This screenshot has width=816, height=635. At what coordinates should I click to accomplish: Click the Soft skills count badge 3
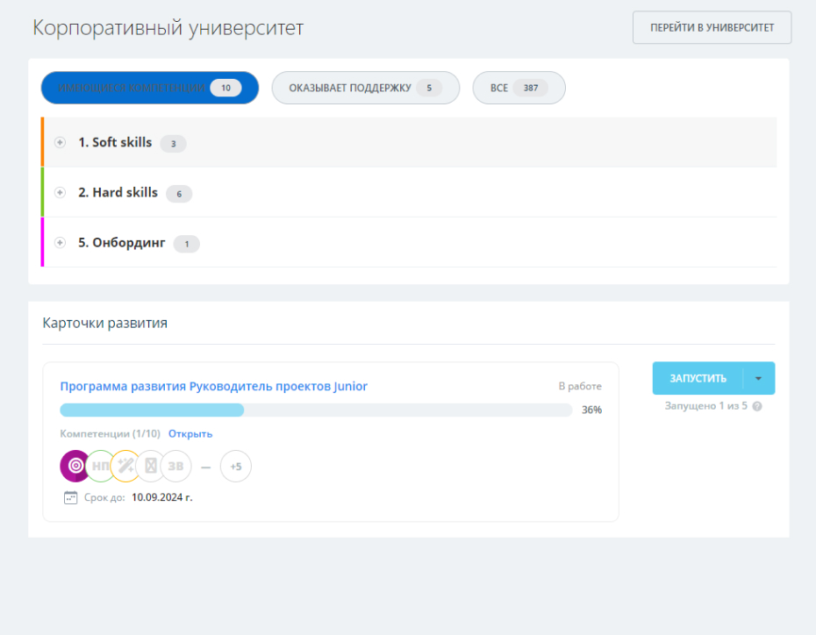pos(174,144)
